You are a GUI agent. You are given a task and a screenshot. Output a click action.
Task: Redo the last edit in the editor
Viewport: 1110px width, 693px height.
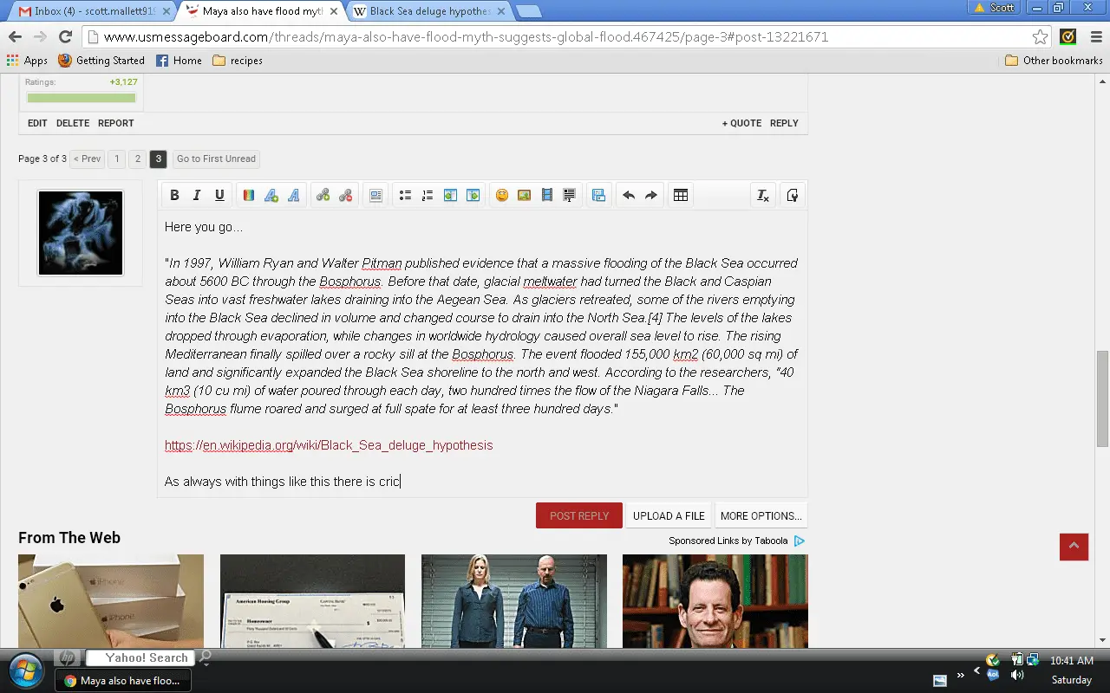point(651,196)
